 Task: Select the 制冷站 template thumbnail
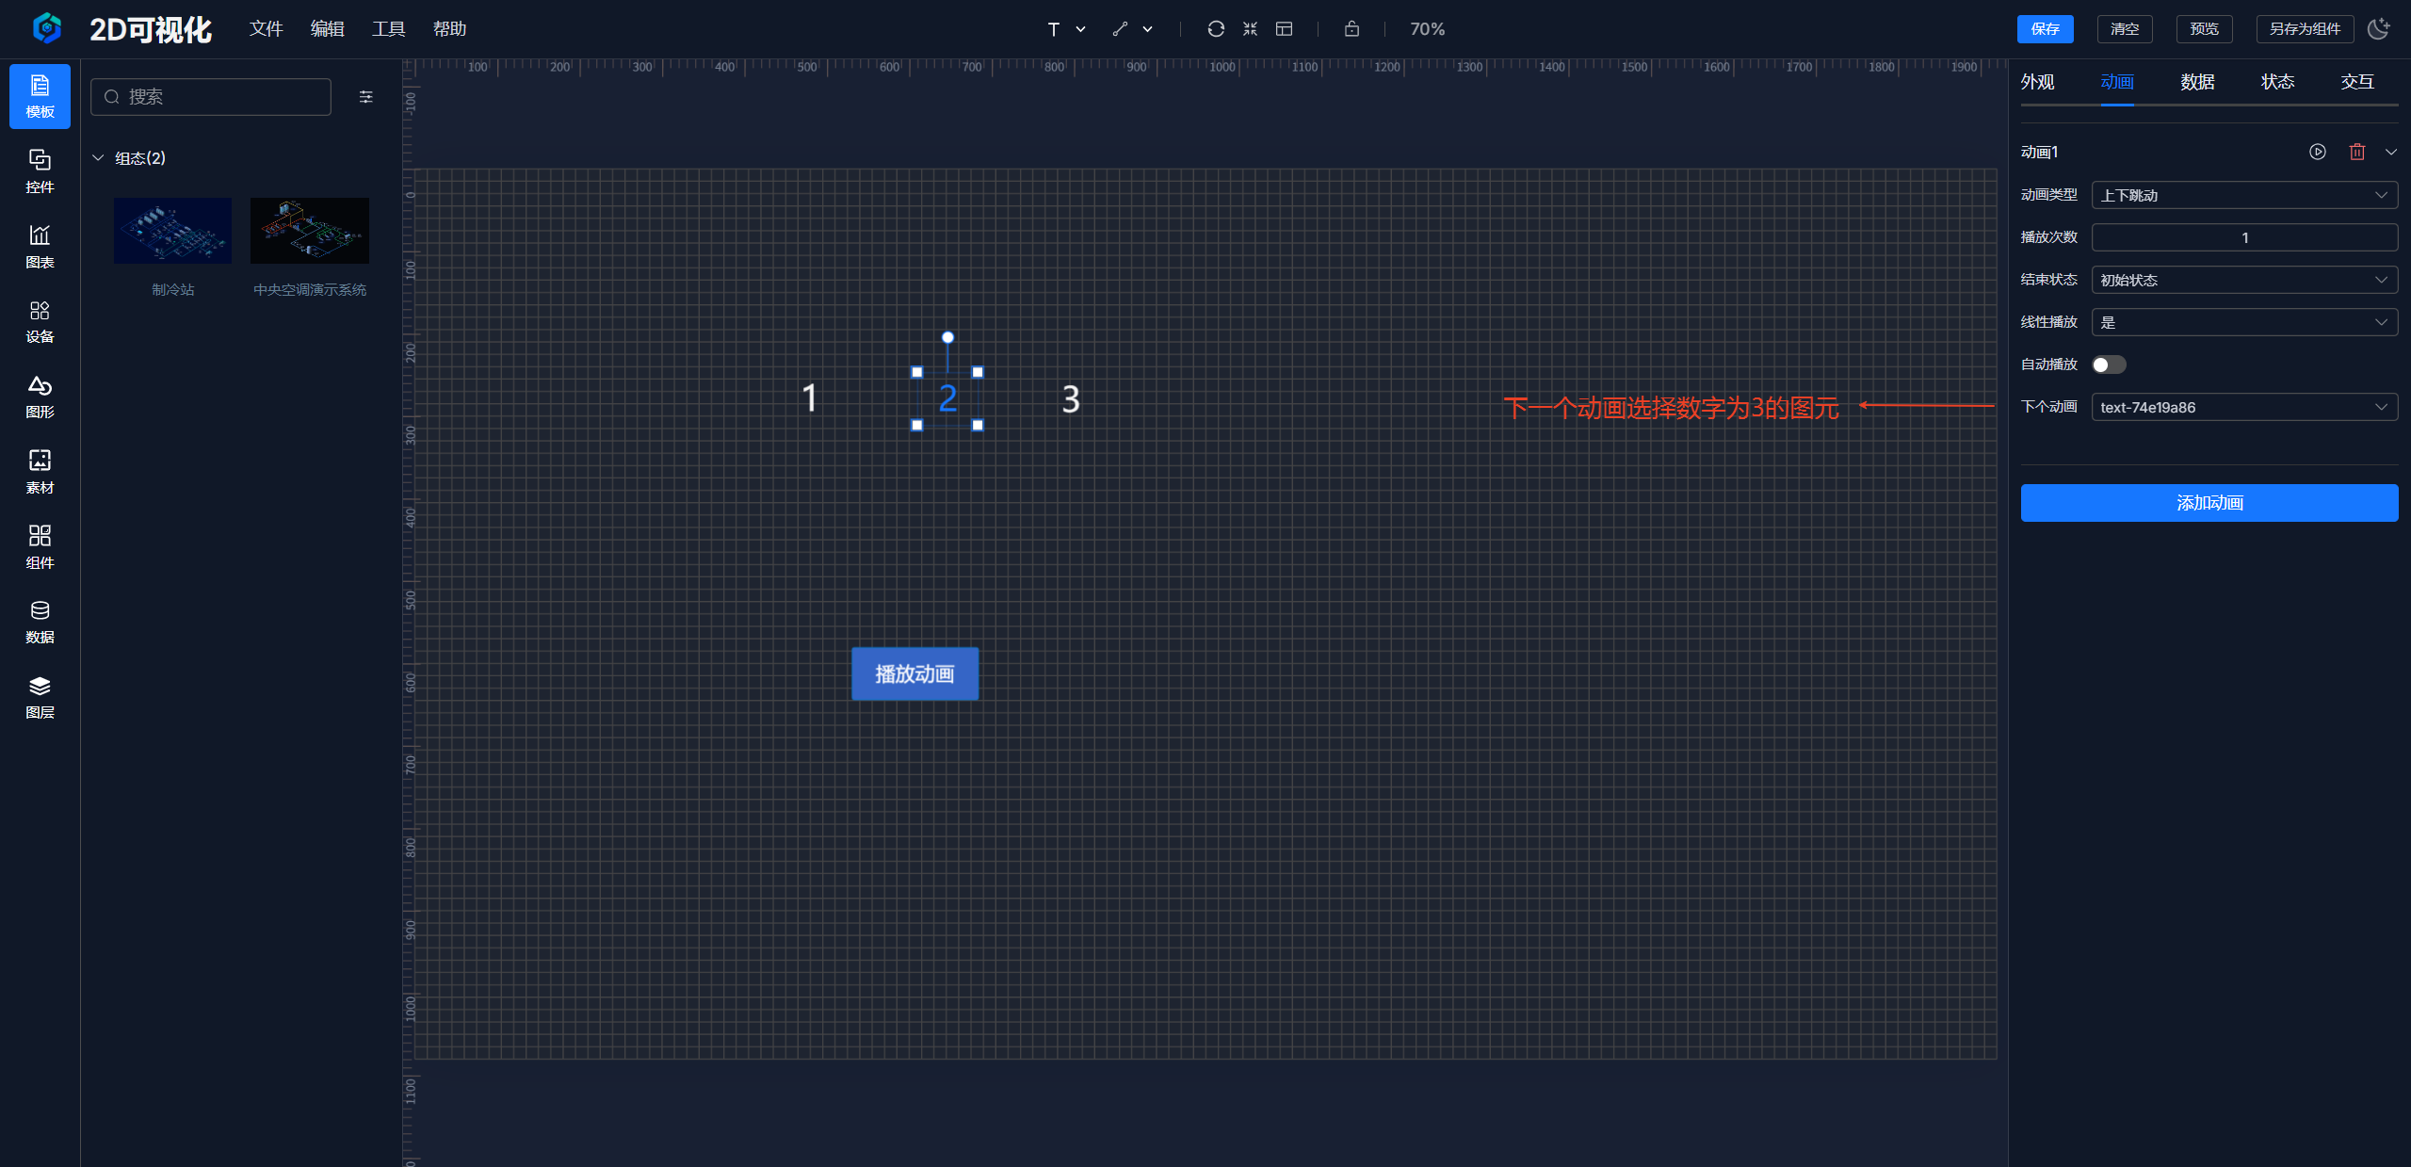click(172, 231)
